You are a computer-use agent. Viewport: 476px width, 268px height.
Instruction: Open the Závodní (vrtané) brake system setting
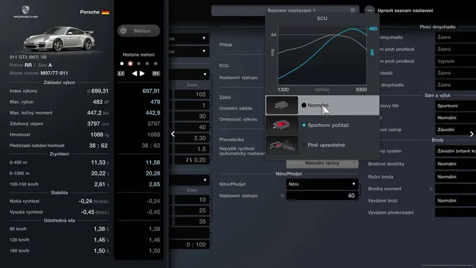click(x=455, y=151)
